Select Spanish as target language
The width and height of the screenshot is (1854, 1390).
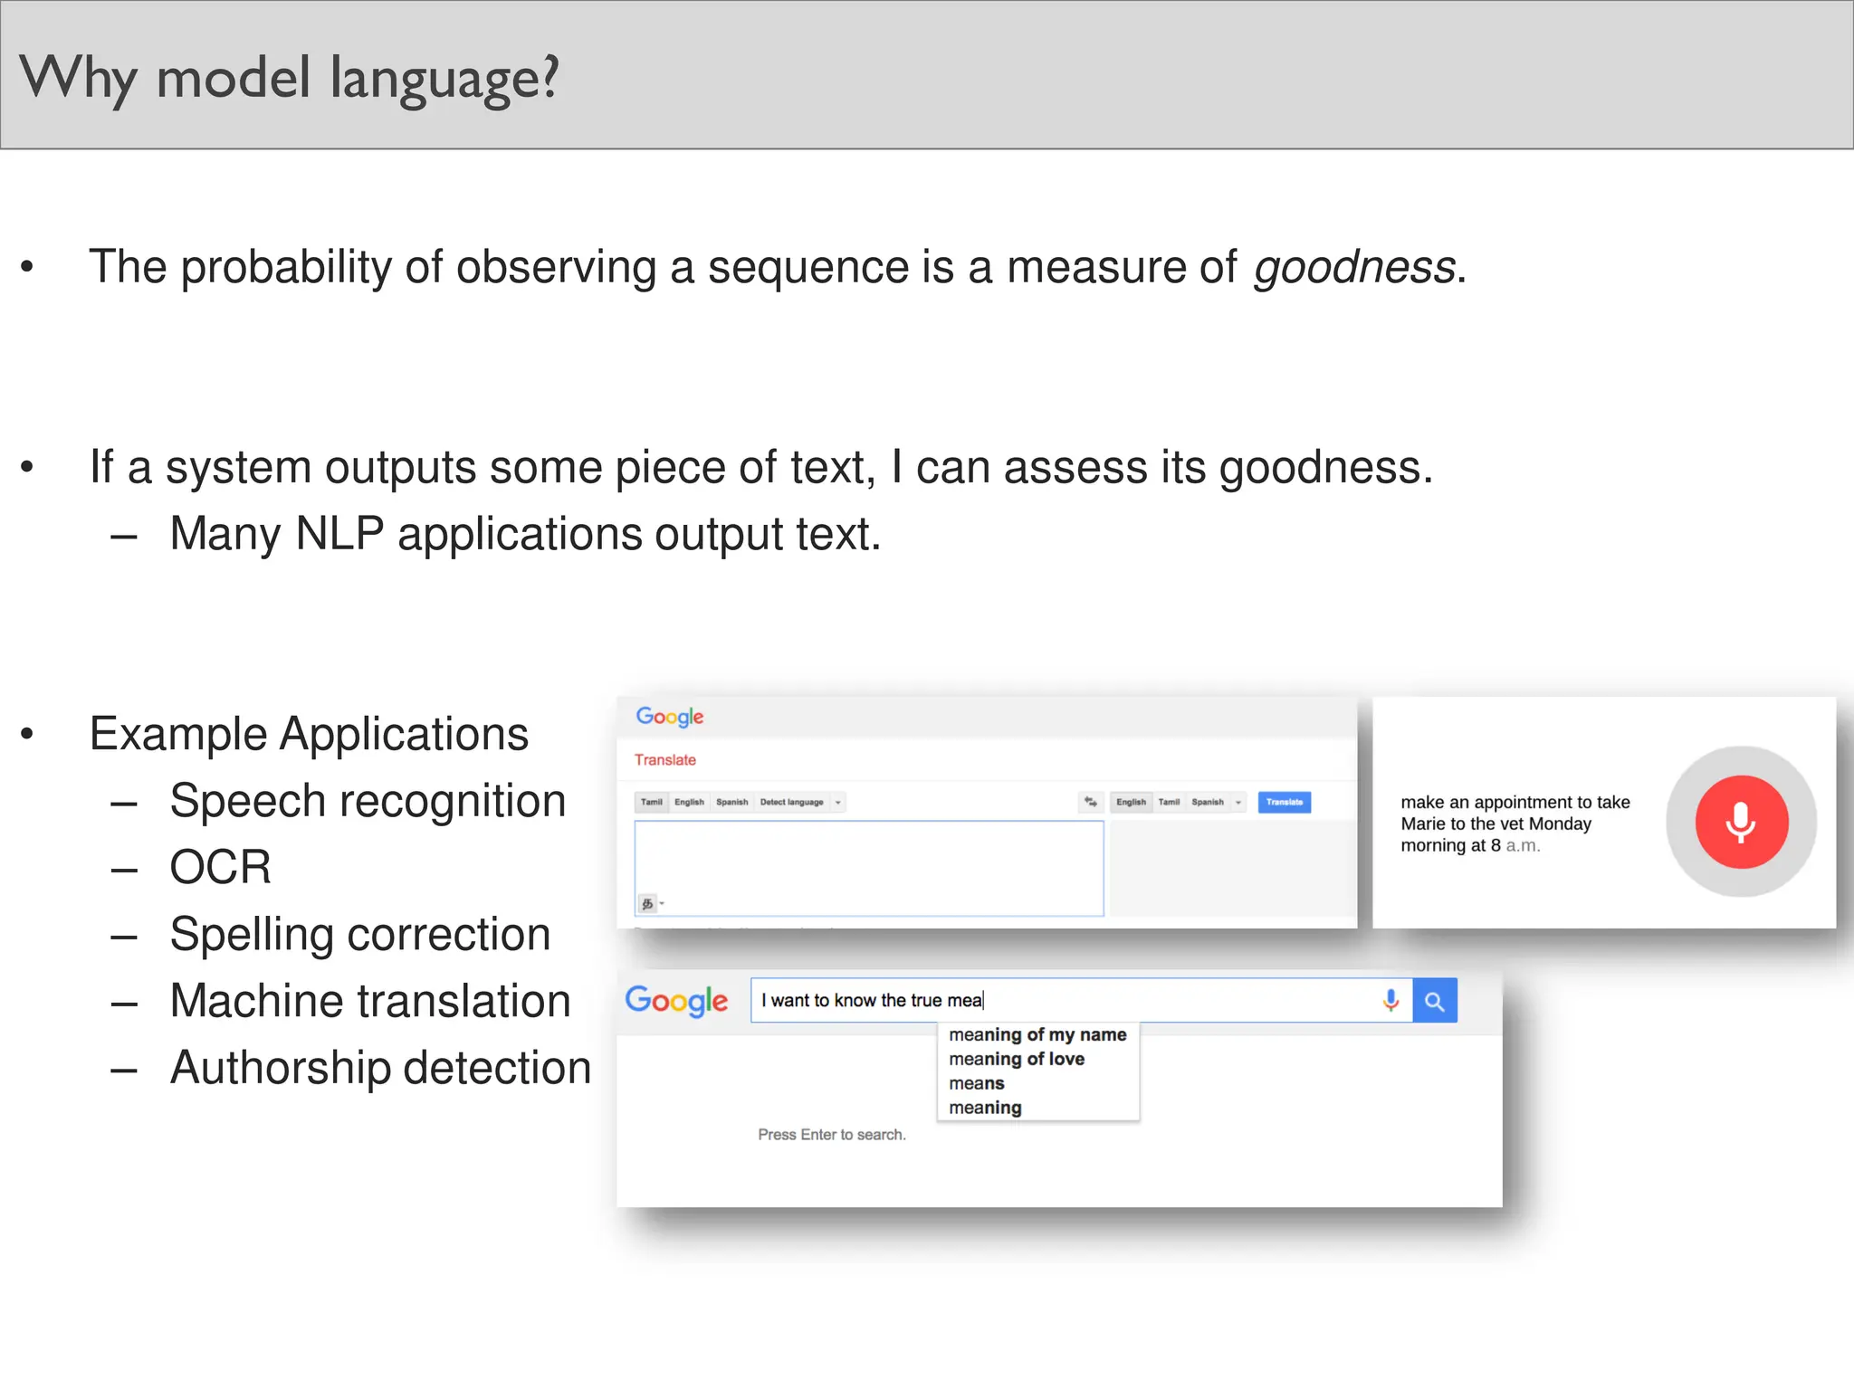click(x=1208, y=803)
